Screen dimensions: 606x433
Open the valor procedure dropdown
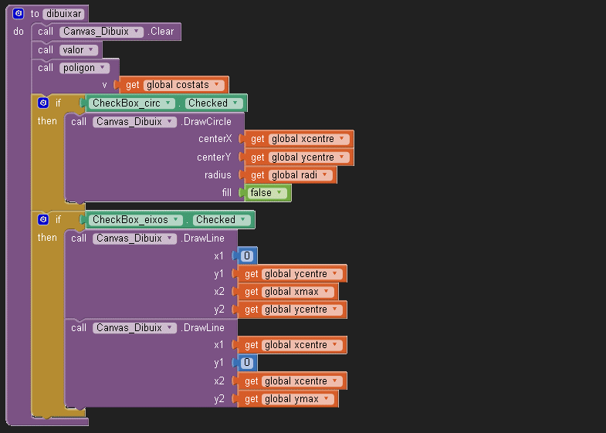click(80, 49)
